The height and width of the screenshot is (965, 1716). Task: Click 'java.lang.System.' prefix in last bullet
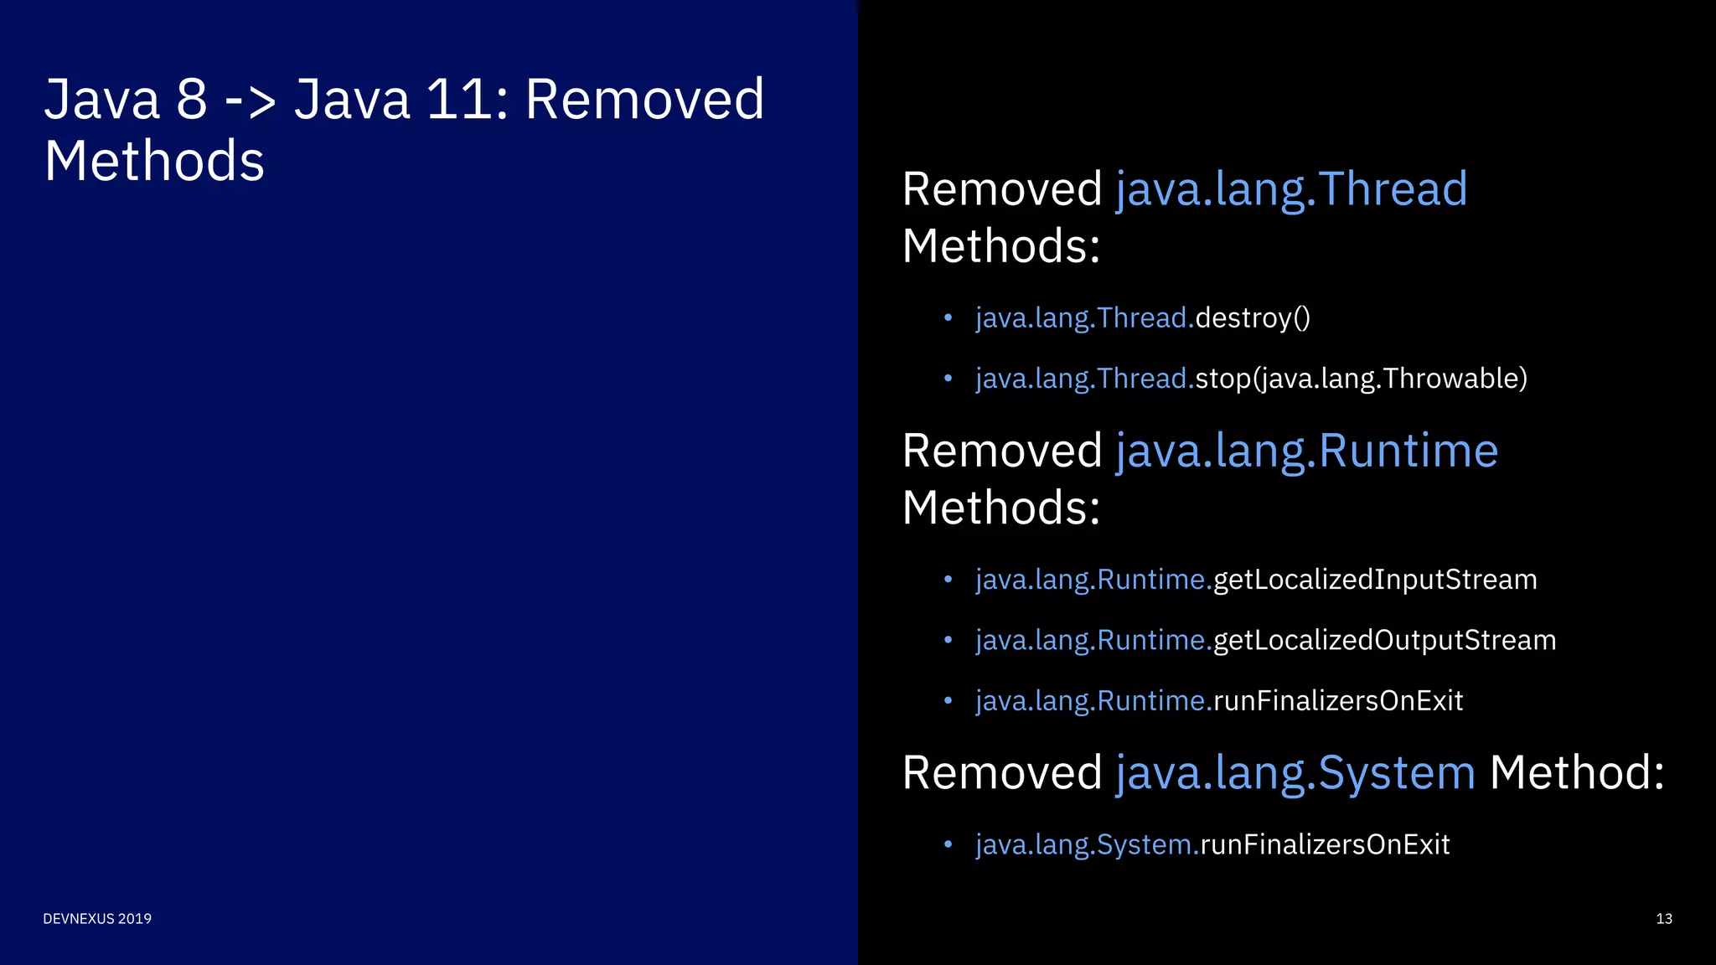click(1088, 844)
